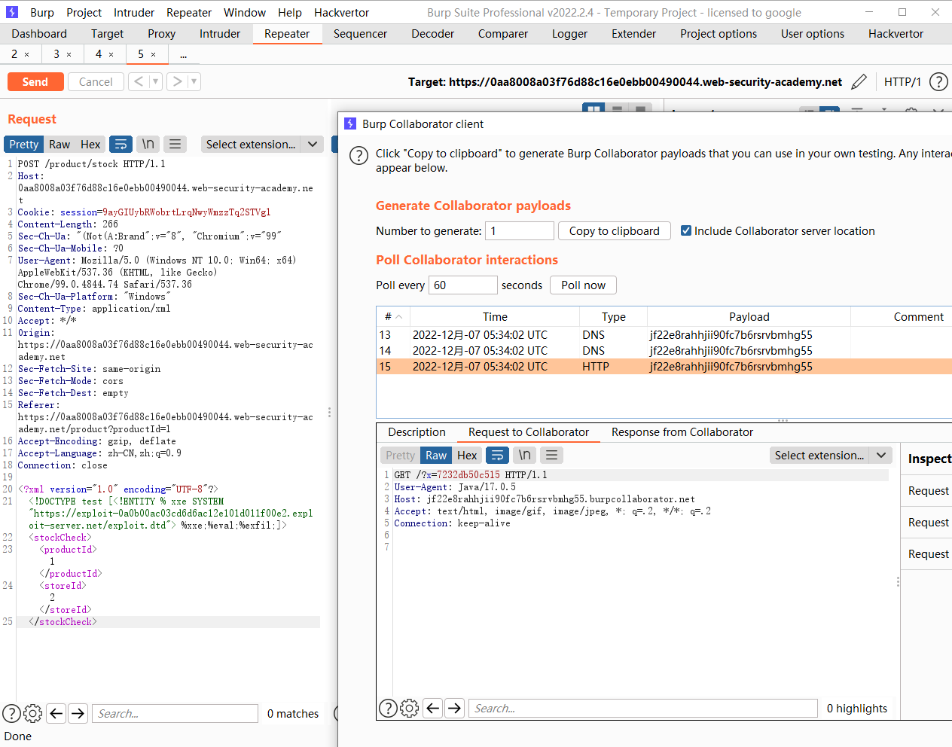
Task: Toggle the \n icon in the Collaborator request viewer
Action: point(525,456)
